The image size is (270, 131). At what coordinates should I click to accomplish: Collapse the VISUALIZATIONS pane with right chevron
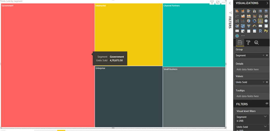[267, 3]
